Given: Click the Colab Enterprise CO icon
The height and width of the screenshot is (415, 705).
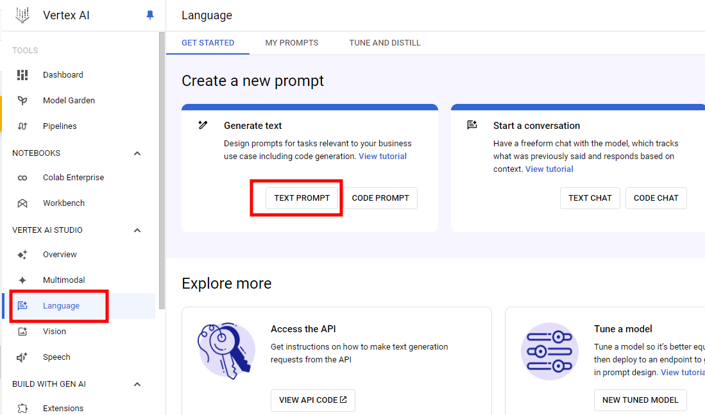Looking at the screenshot, I should [x=22, y=178].
